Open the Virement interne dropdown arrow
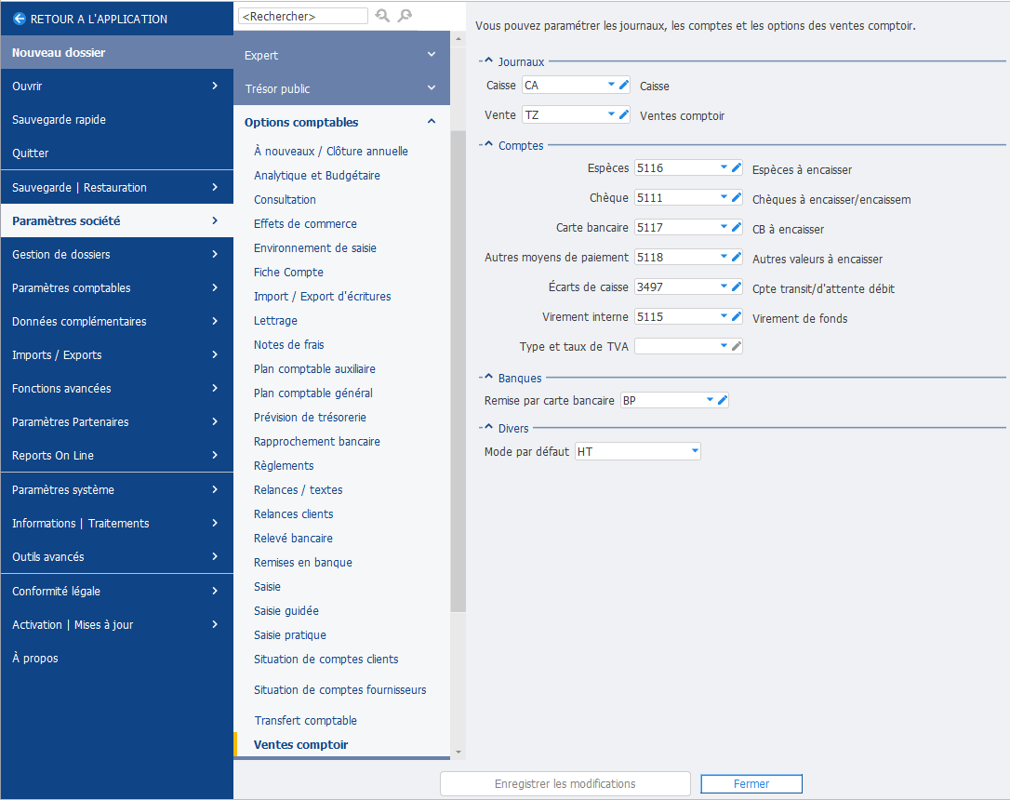1010x800 pixels. coord(724,315)
